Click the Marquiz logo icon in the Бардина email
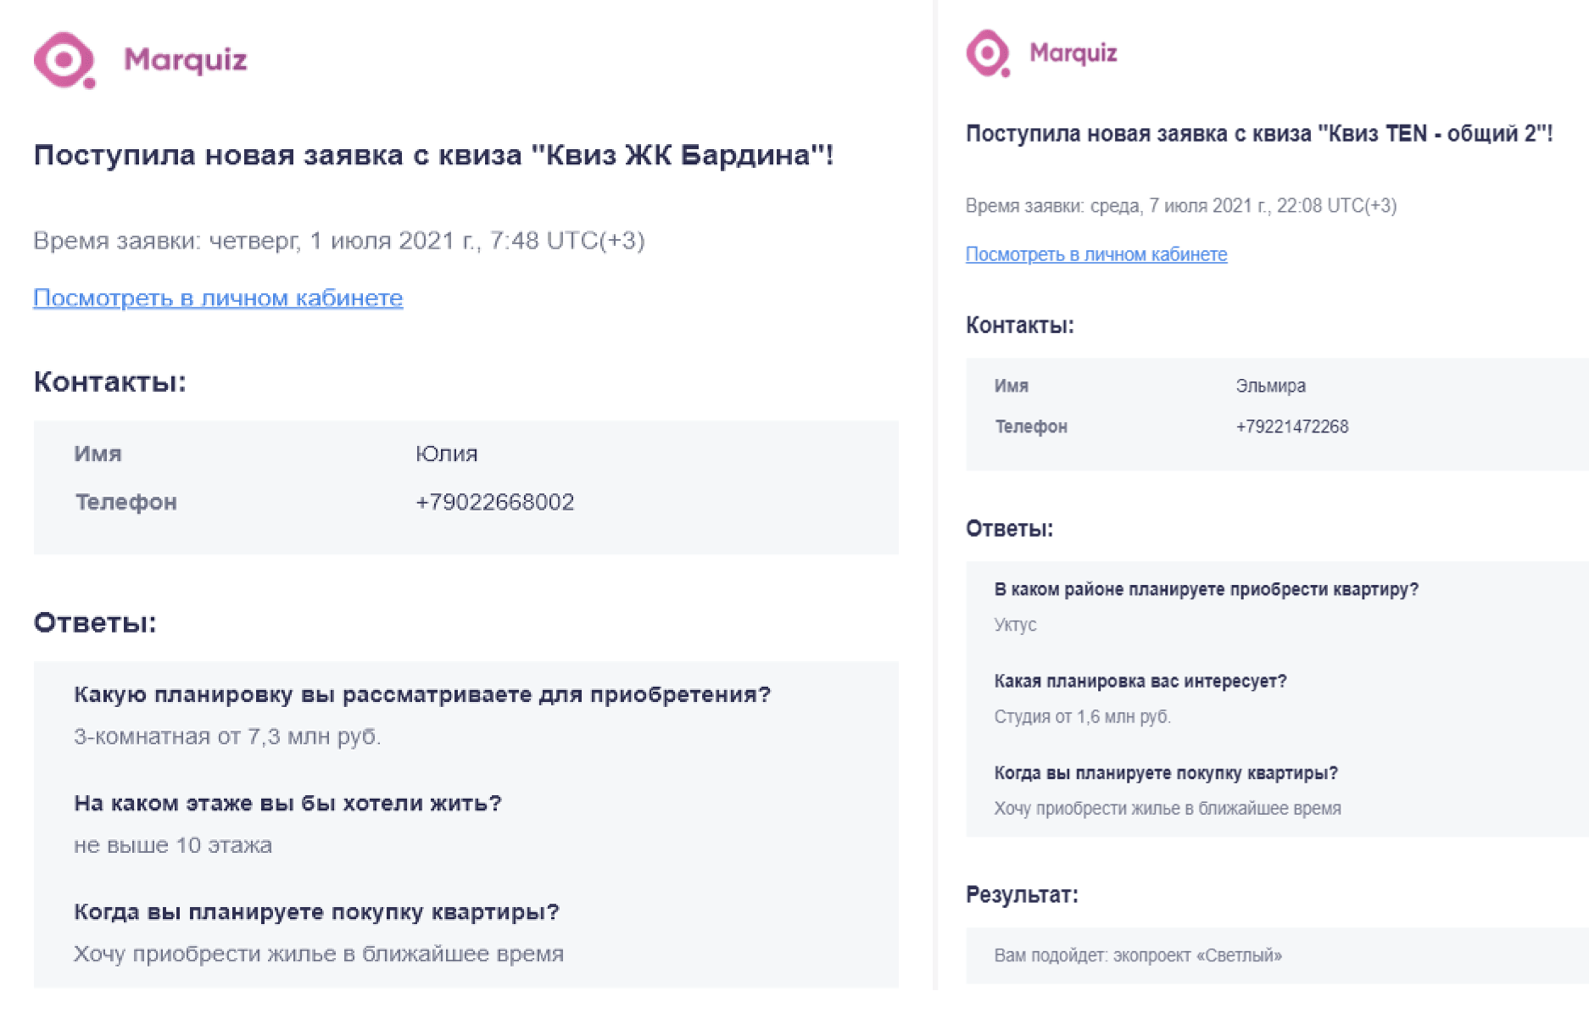This screenshot has height=1019, width=1589. [x=64, y=60]
